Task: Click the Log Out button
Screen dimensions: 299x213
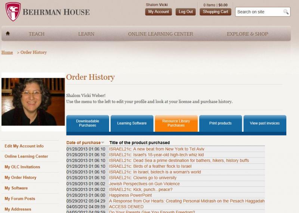Action: [x=185, y=12]
